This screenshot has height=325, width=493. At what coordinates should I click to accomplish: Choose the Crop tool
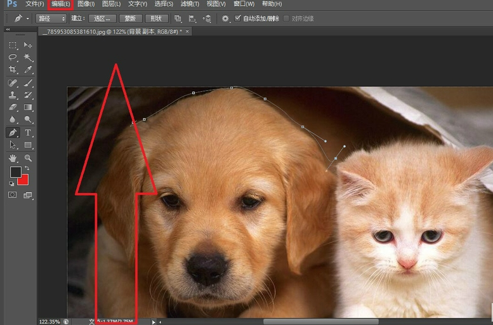coord(13,70)
